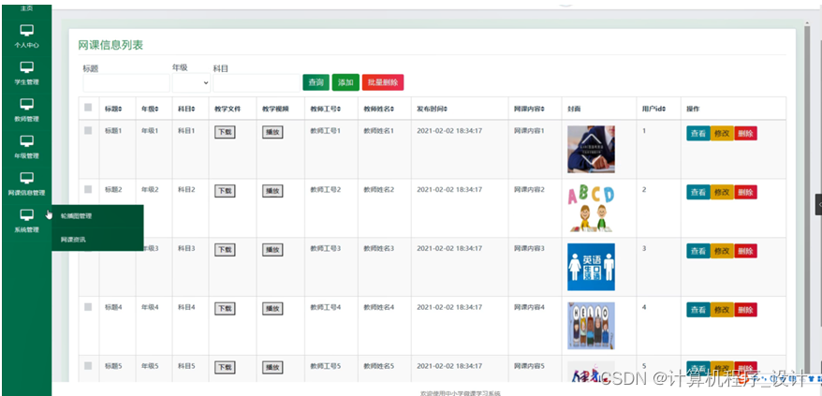
Task: Click 播放 in row 标题1
Action: click(272, 132)
